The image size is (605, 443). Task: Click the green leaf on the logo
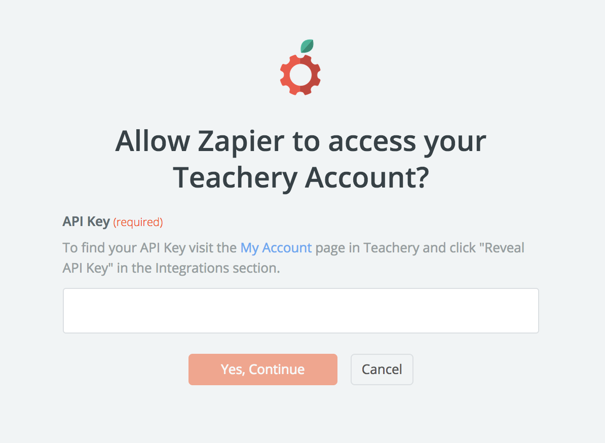click(x=307, y=46)
